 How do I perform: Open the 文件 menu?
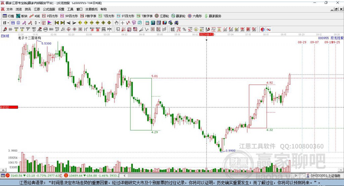pyautogui.click(x=9, y=9)
